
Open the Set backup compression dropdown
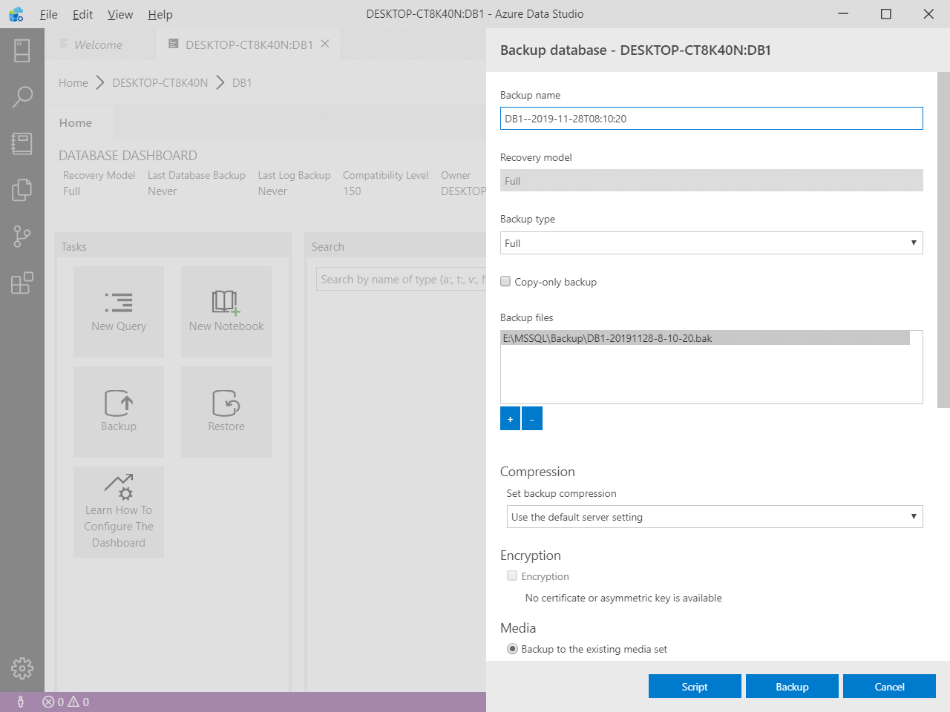[x=715, y=517]
